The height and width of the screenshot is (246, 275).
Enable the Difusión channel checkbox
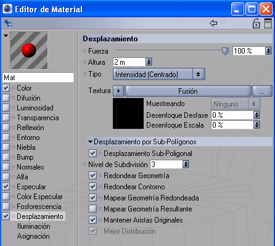pos(6,98)
